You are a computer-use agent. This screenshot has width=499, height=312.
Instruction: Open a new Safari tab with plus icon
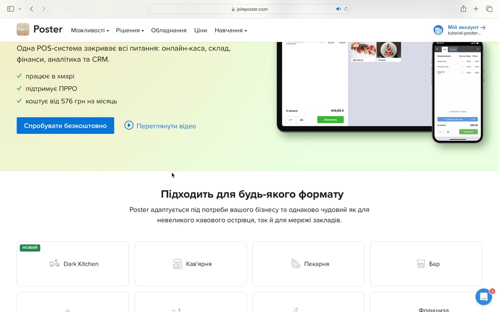(x=476, y=9)
